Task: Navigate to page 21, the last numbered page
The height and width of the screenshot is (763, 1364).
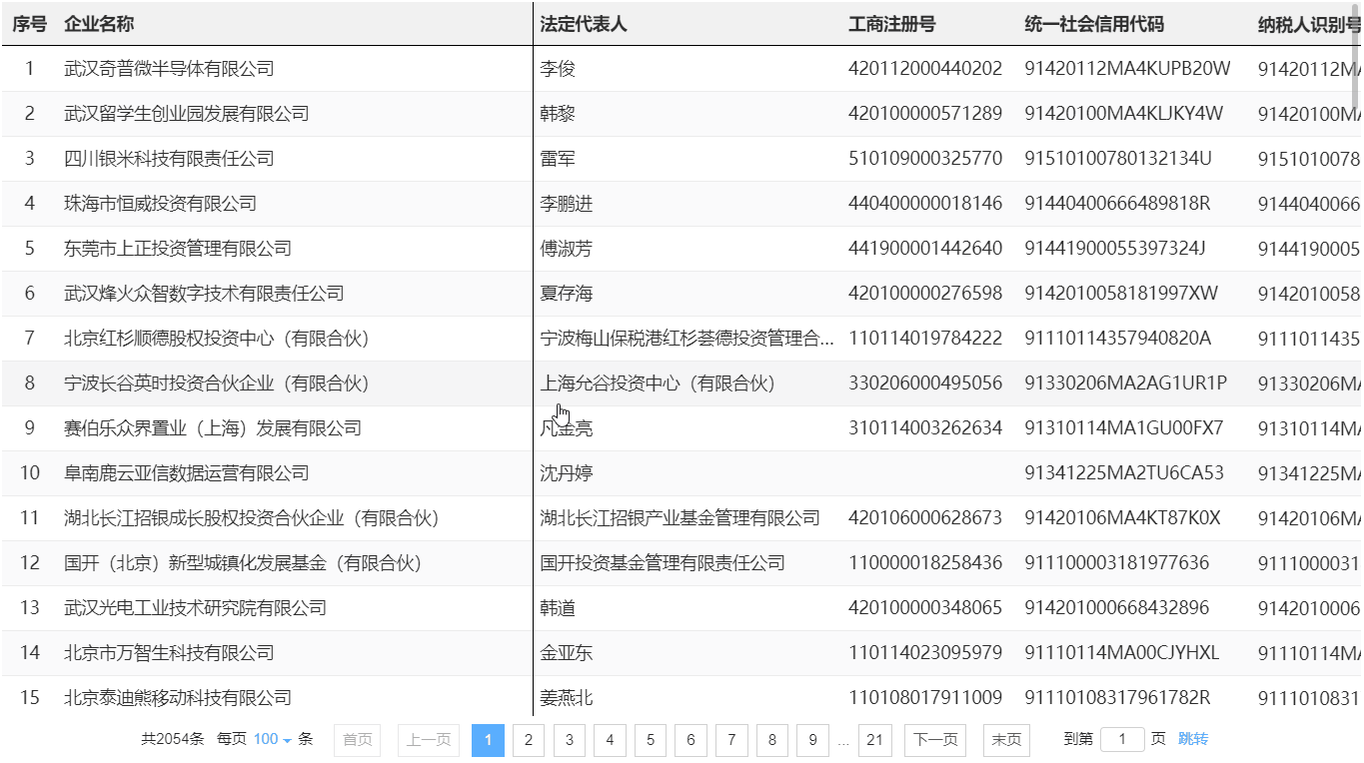Action: (874, 740)
